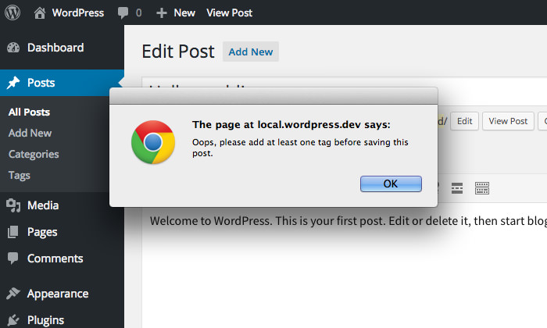547x328 pixels.
Task: Click the View Post button near permalink
Action: pyautogui.click(x=508, y=121)
